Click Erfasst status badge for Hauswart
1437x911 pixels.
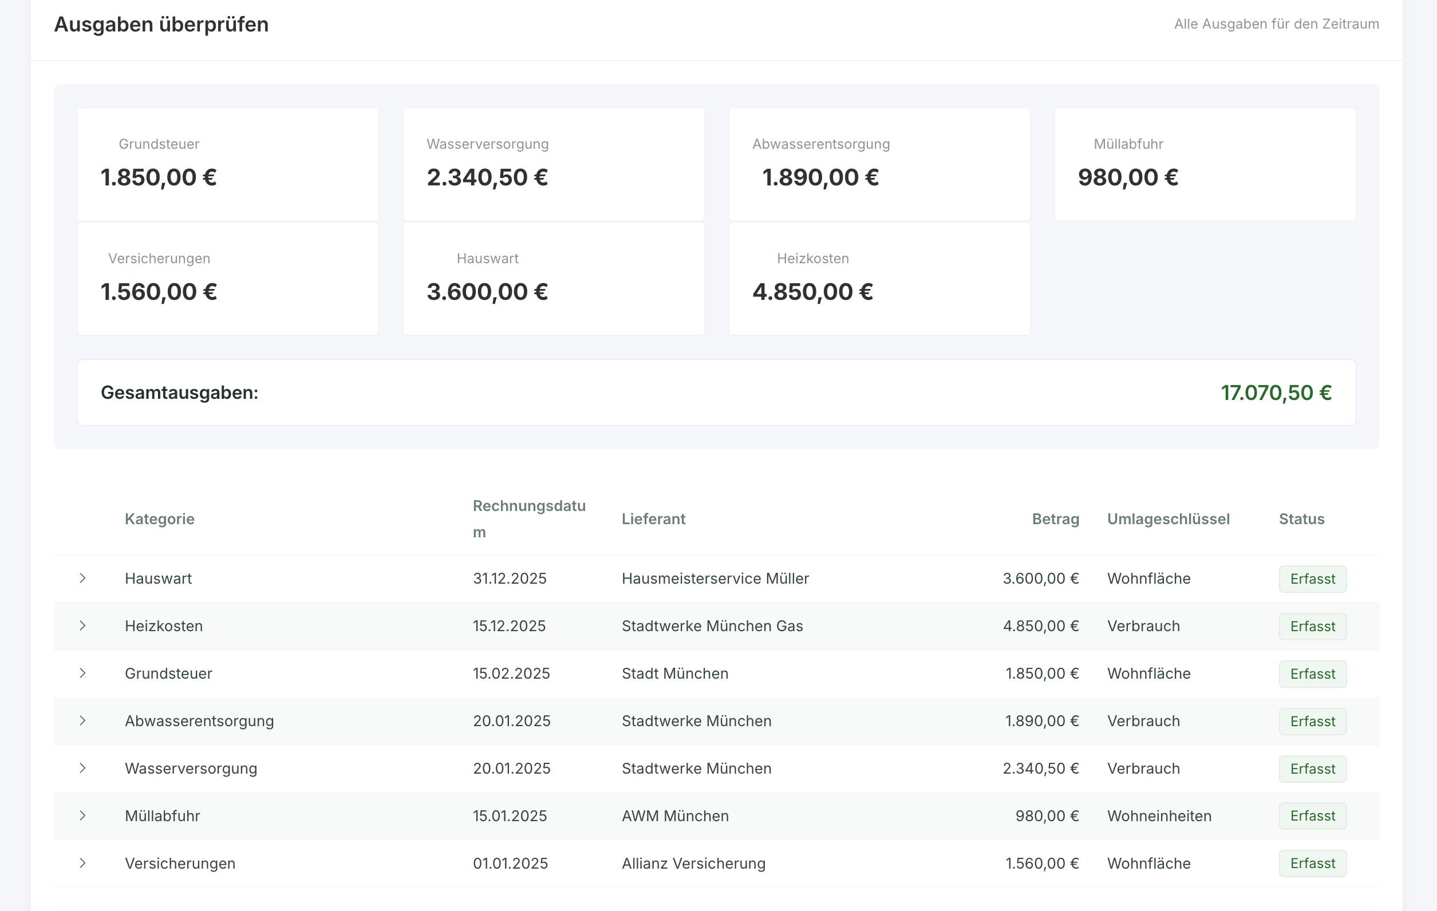point(1312,579)
